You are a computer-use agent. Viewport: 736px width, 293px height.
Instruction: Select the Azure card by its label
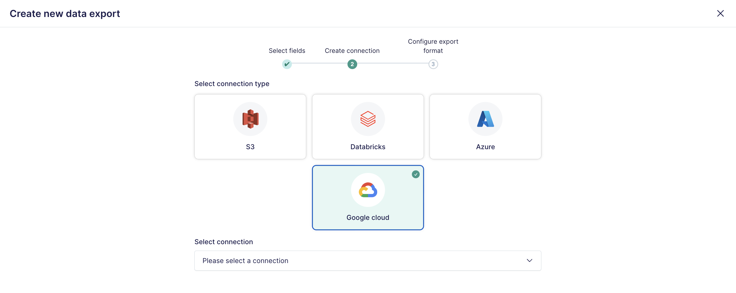485,147
